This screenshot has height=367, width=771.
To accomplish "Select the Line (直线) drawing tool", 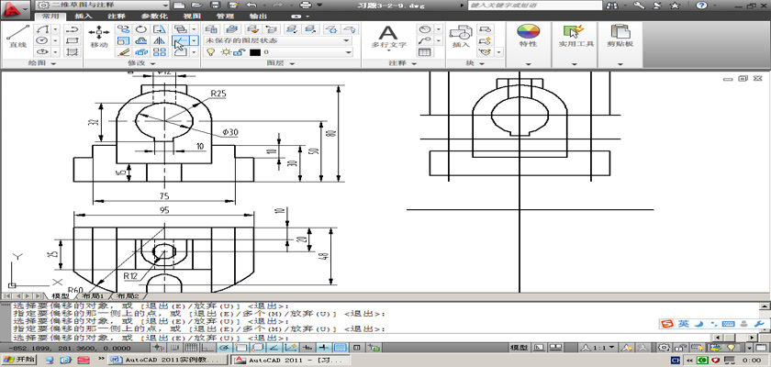I will [17, 36].
